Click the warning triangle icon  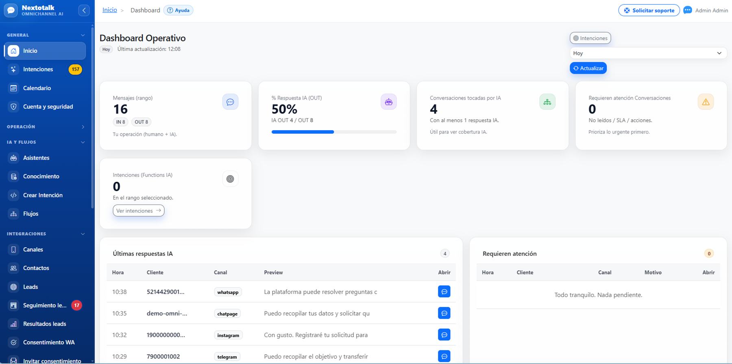pos(706,102)
